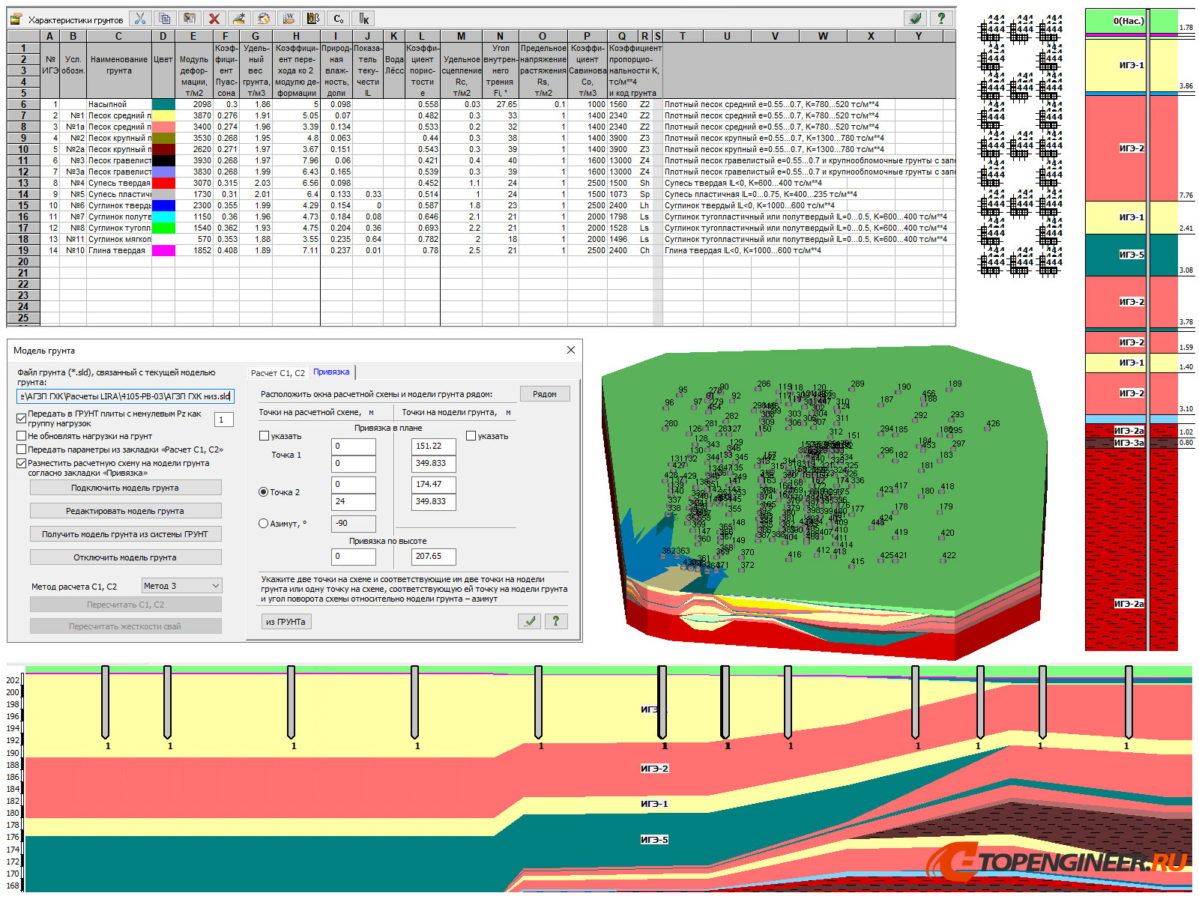The height and width of the screenshot is (899, 1199).
Task: Click the soil file path input field
Action: (125, 396)
